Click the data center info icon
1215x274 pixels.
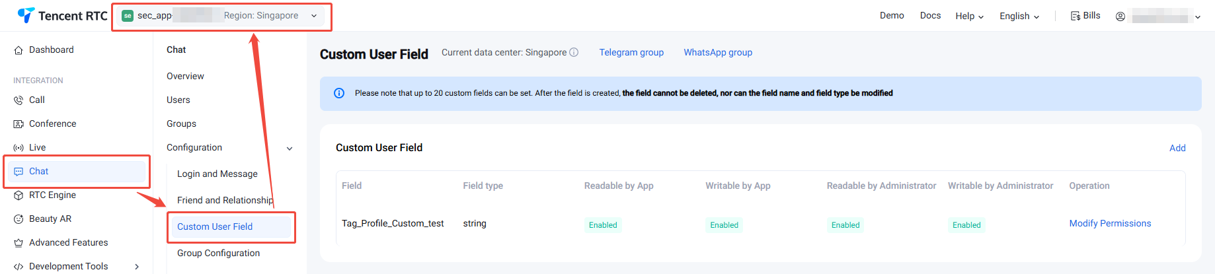(574, 52)
